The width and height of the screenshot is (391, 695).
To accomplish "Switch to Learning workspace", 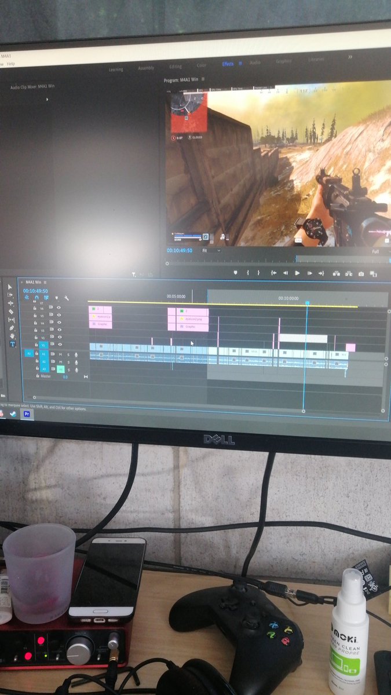I will coord(116,69).
